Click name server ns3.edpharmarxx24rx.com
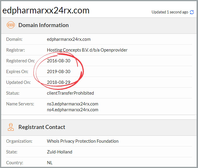Image resolution: width=198 pixels, height=168 pixels. [73, 104]
